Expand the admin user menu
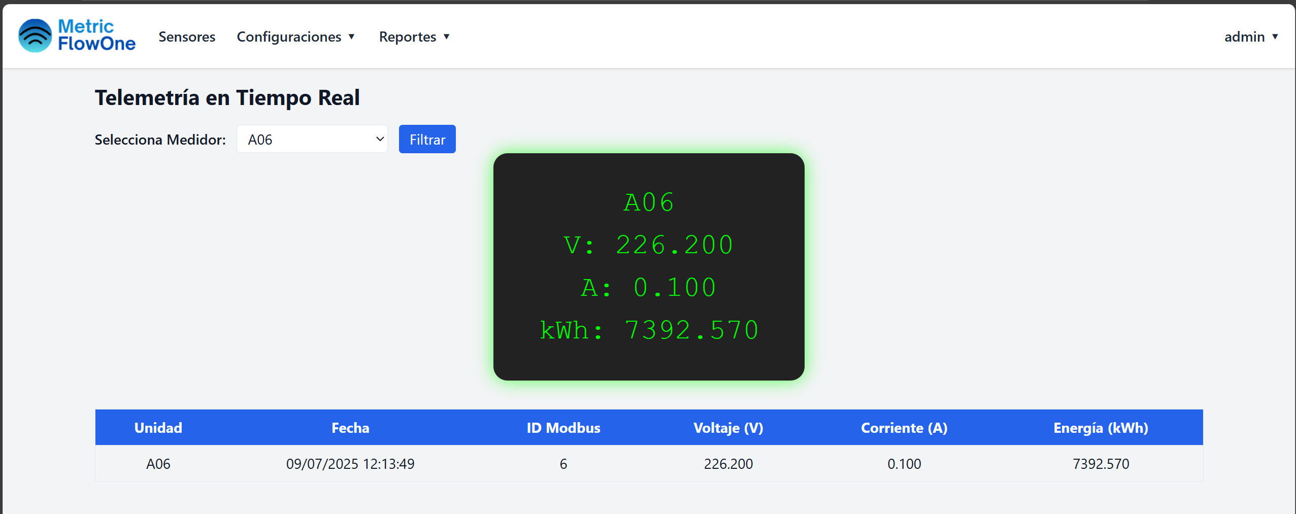This screenshot has width=1296, height=514. point(1251,37)
